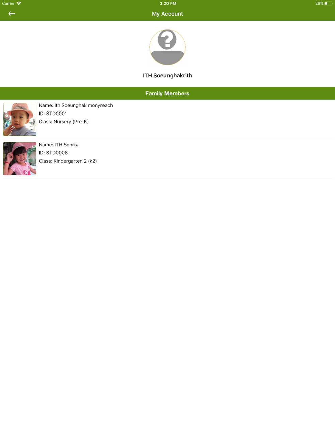Screen dimensions: 335x448
Task: Open the profile avatar placeholder icon
Action: pyautogui.click(x=167, y=47)
